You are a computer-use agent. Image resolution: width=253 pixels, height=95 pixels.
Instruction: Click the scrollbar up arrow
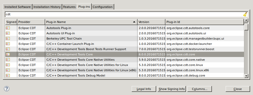pos(246,20)
